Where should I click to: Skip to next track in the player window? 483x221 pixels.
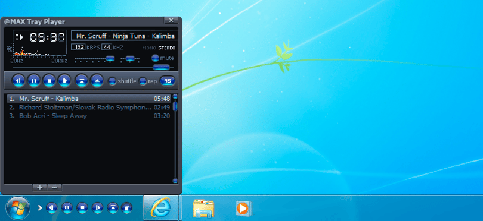pyautogui.click(x=64, y=81)
